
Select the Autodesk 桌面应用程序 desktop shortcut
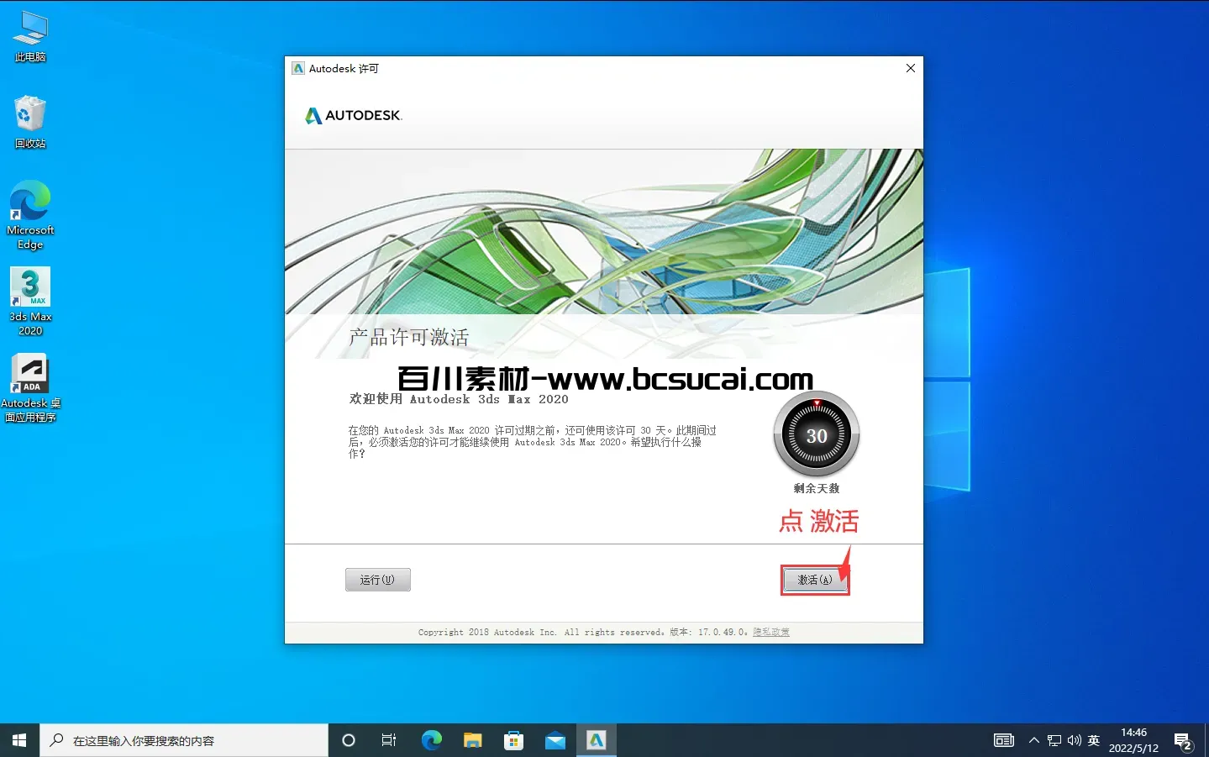(30, 387)
